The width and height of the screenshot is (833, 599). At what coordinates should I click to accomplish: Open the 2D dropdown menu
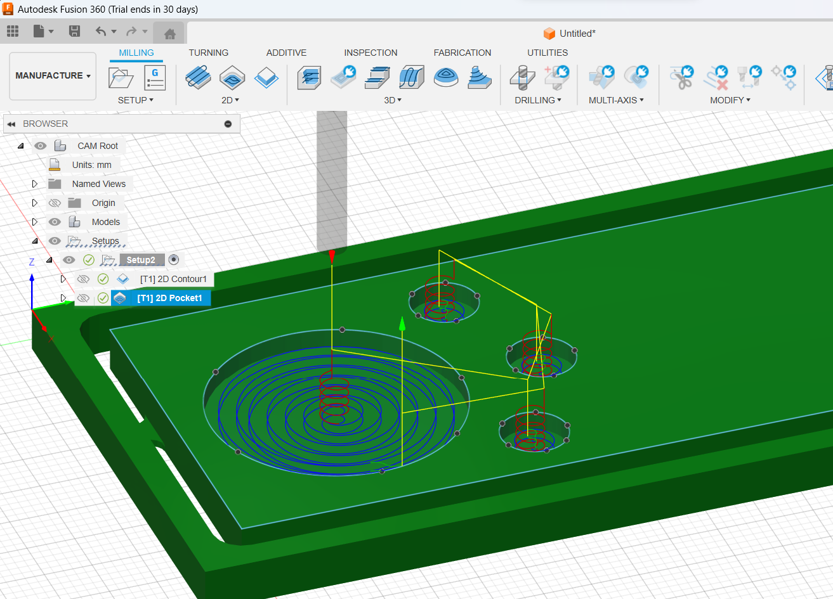coord(230,100)
